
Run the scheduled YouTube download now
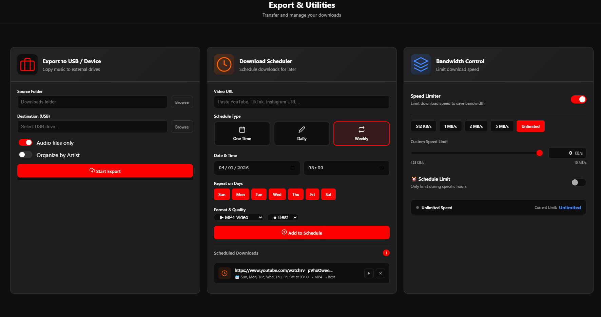[369, 273]
